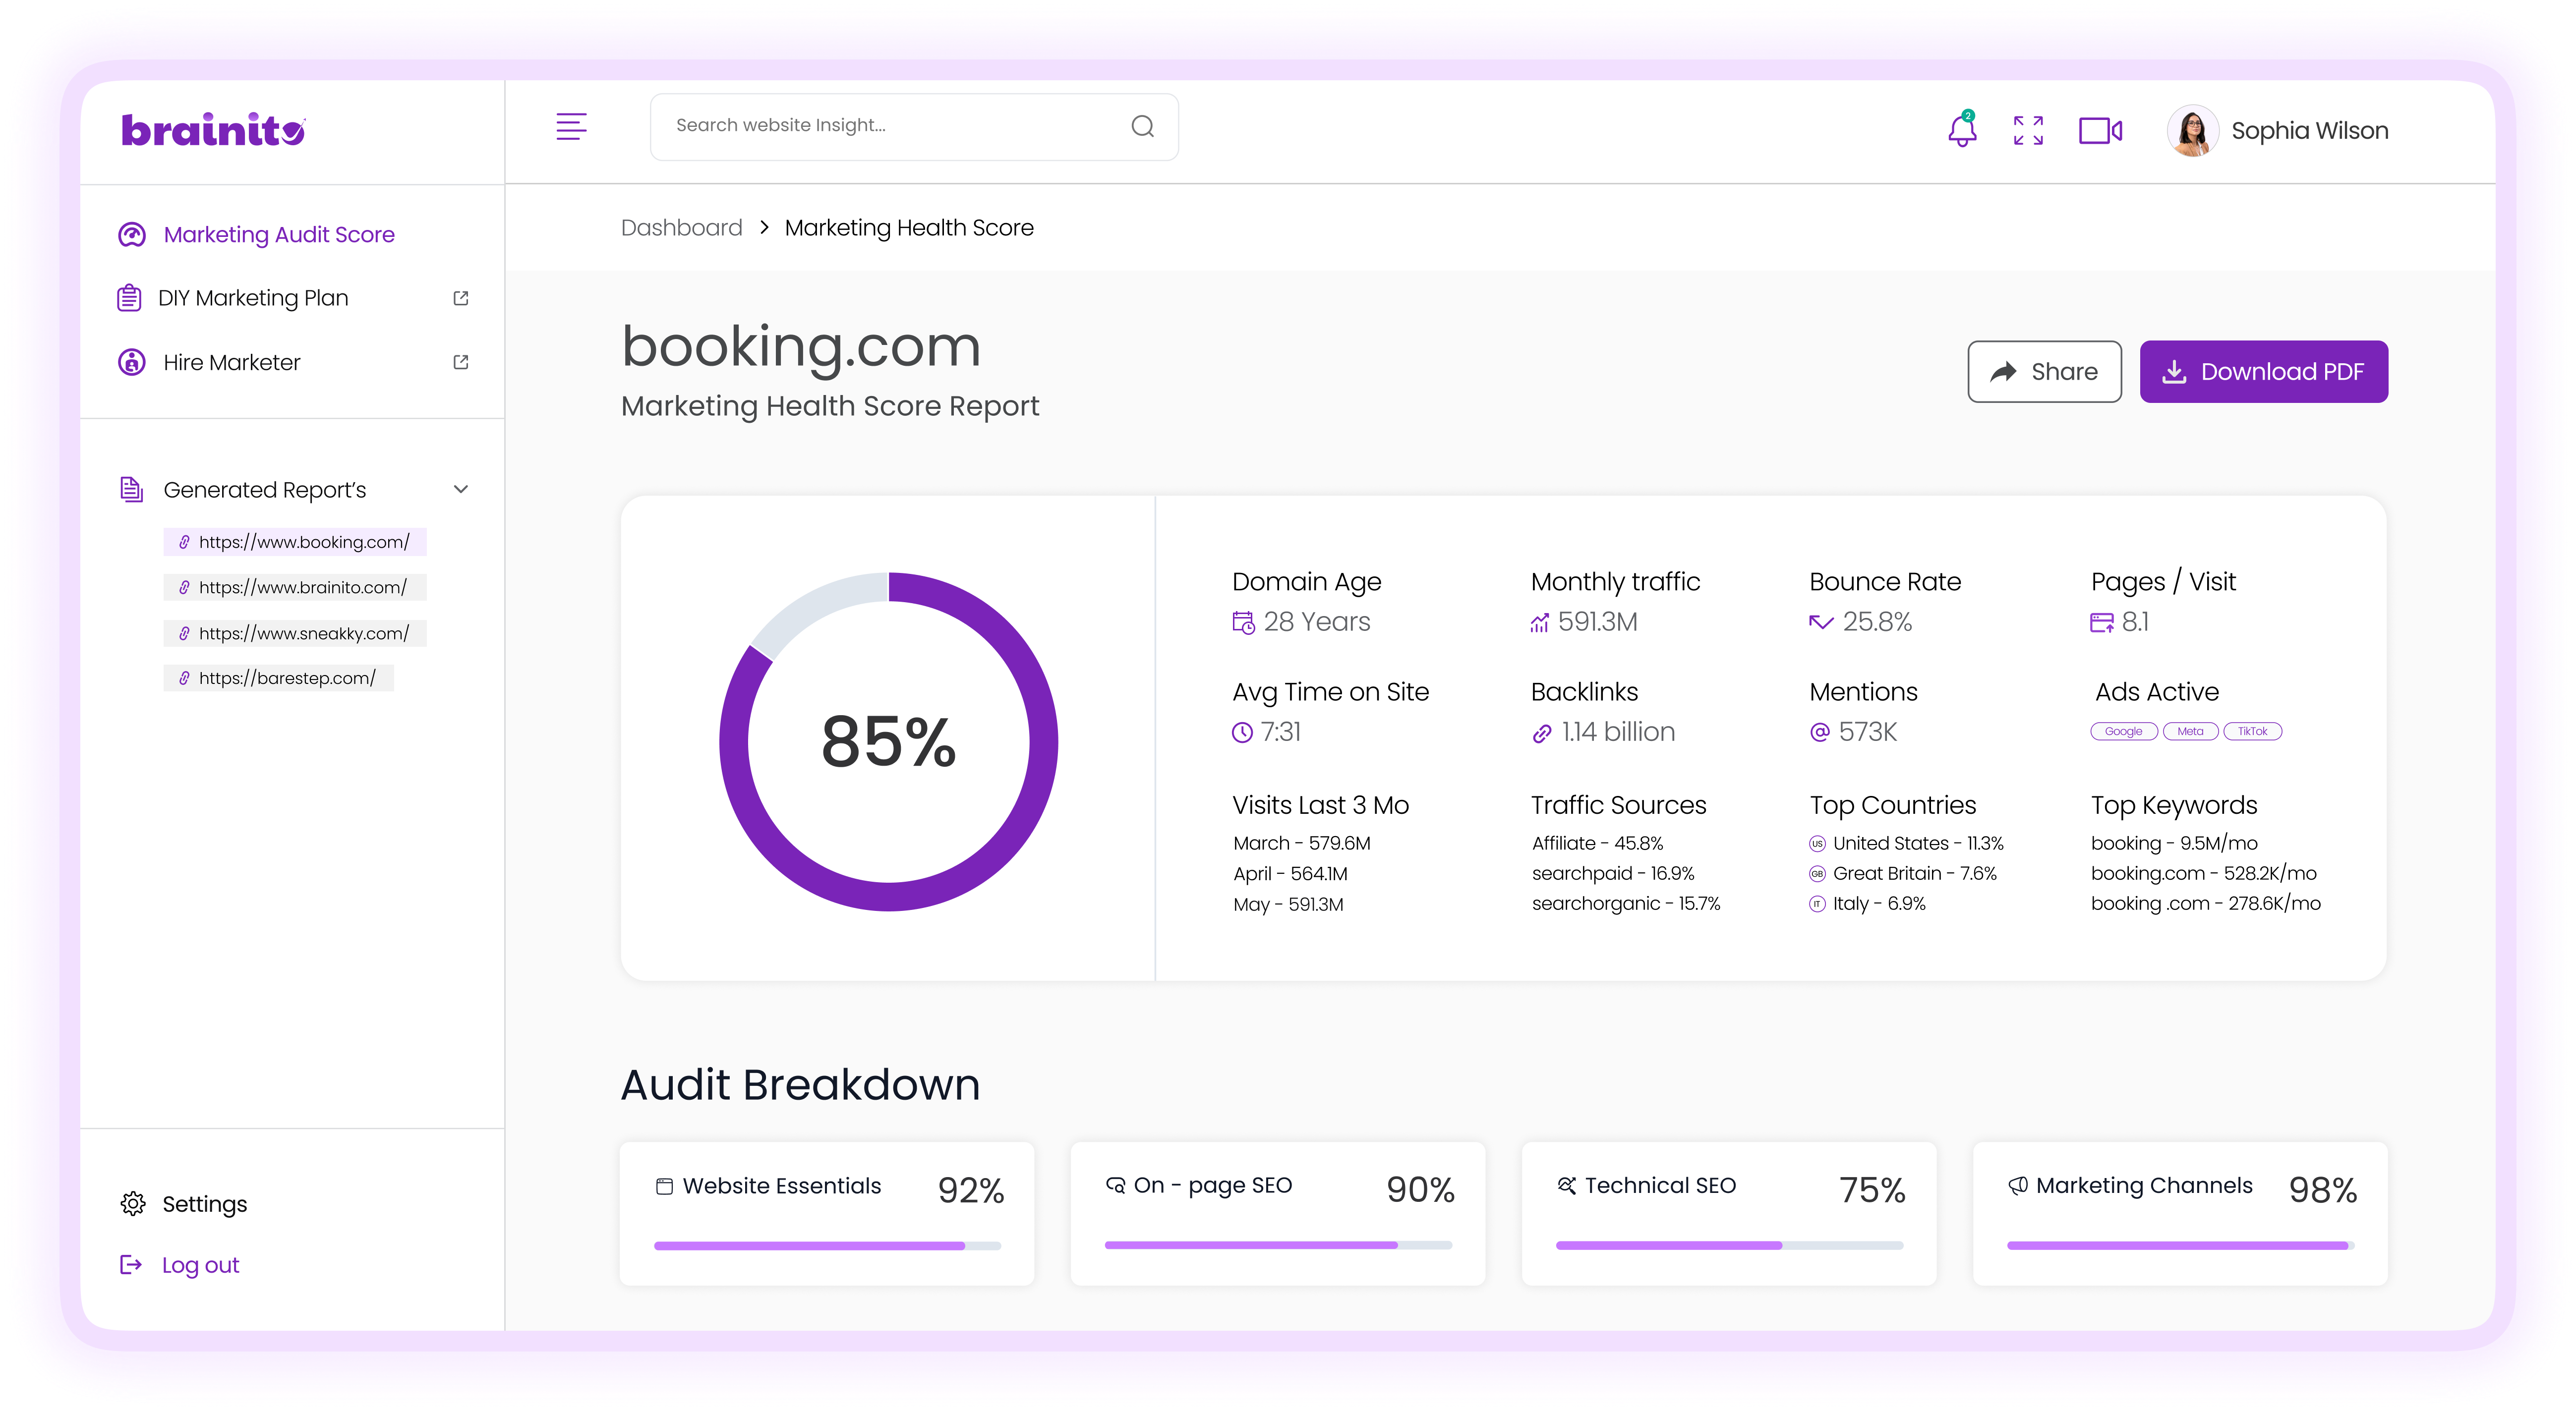
Task: Go to Dashboard breadcrumb
Action: tap(681, 228)
